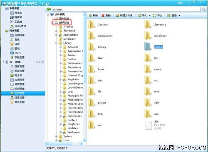Viewport: 208px width, 152px height.
Task: Click the export toolbar icon
Action: 154,15
